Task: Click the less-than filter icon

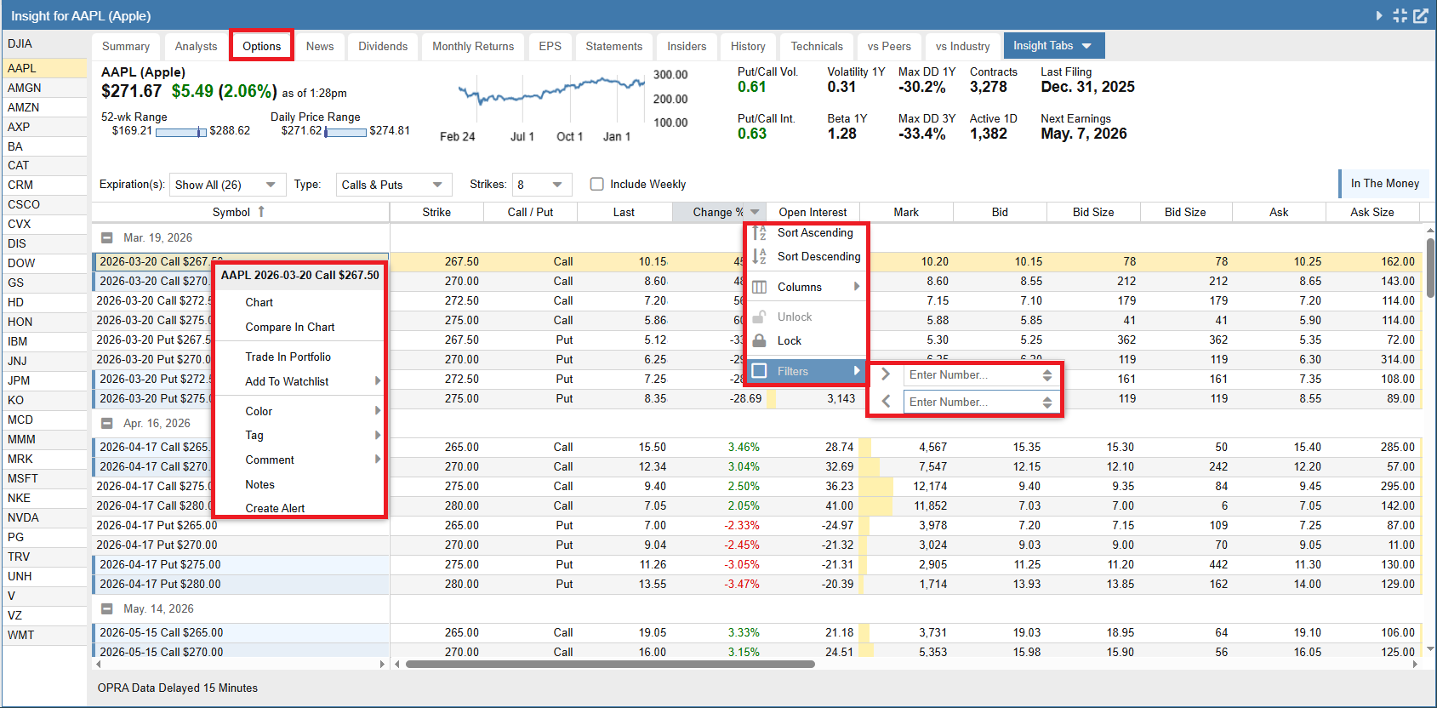Action: coord(886,402)
